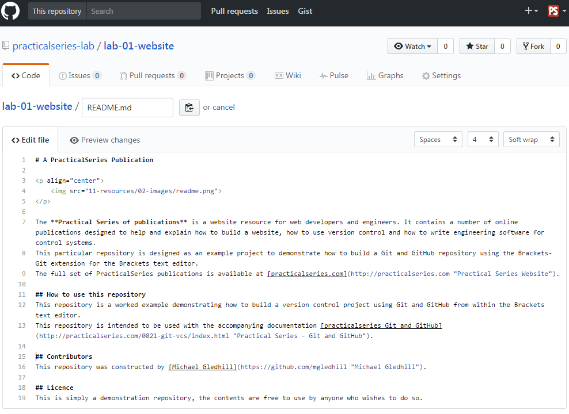Cancel editing via the cancel link
Viewport: 569px width, 414px height.
tap(223, 107)
